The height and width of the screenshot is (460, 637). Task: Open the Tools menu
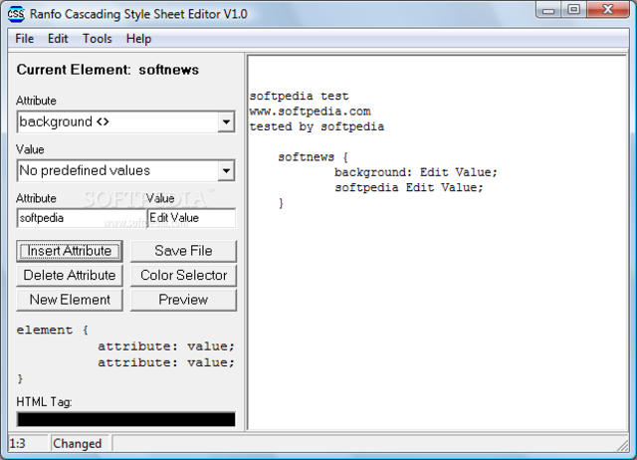pyautogui.click(x=98, y=39)
